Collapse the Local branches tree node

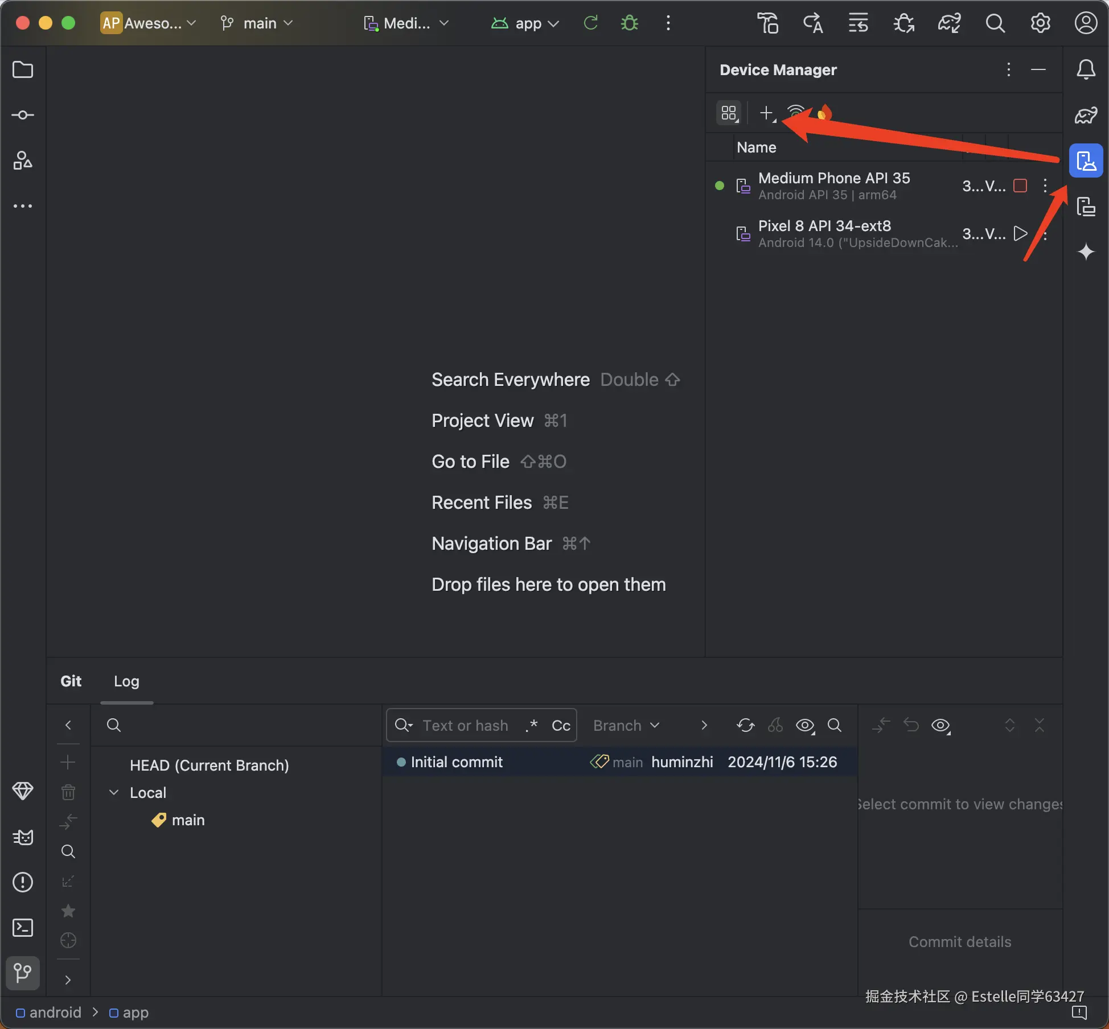pos(114,792)
